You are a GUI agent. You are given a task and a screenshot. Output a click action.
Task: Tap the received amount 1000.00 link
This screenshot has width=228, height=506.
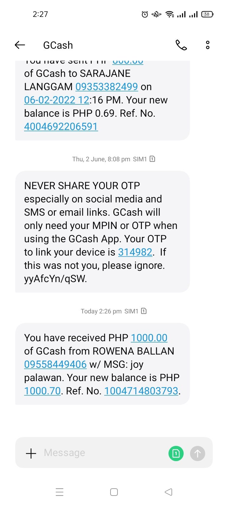tap(149, 338)
